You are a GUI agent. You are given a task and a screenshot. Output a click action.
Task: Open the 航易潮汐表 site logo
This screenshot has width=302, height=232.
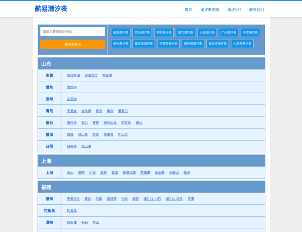click(x=51, y=9)
